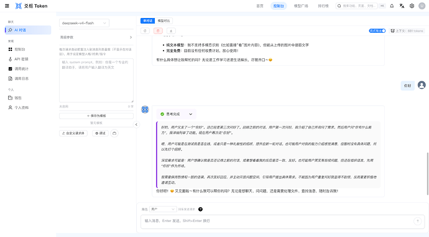Open the deepseek-v4-flash model dropdown

(84, 23)
